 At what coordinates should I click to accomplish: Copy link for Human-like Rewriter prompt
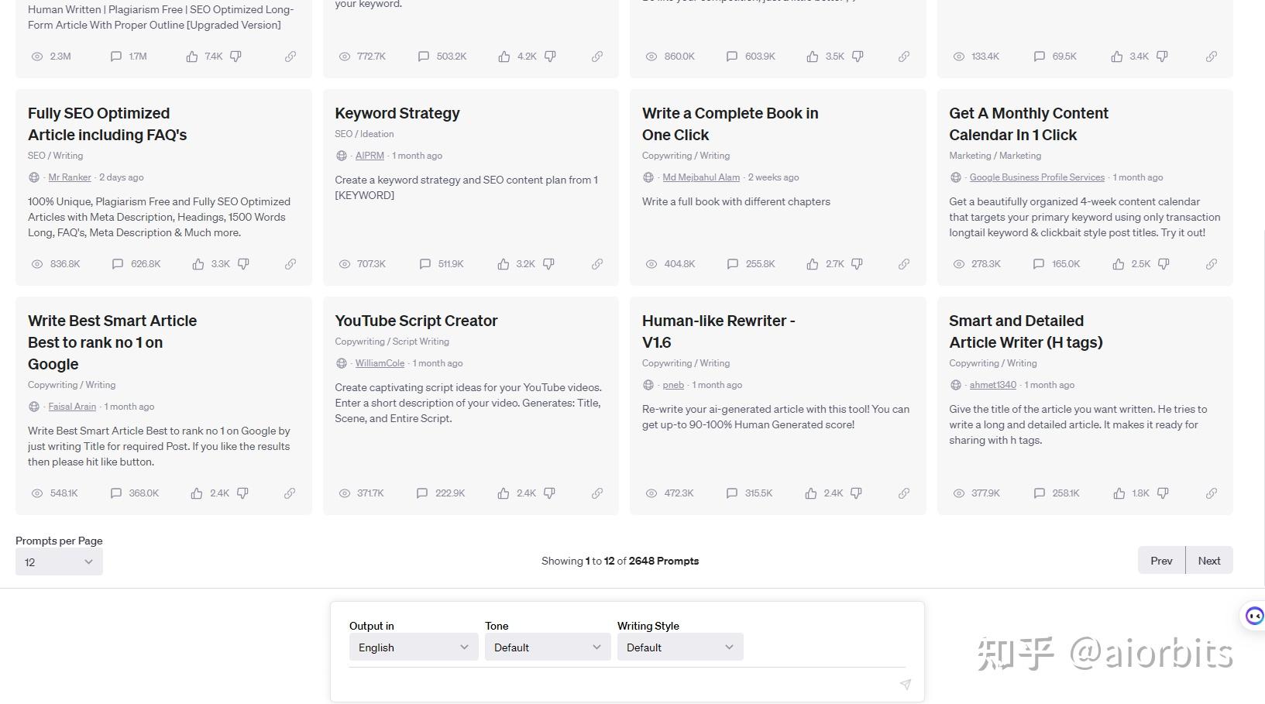click(903, 493)
